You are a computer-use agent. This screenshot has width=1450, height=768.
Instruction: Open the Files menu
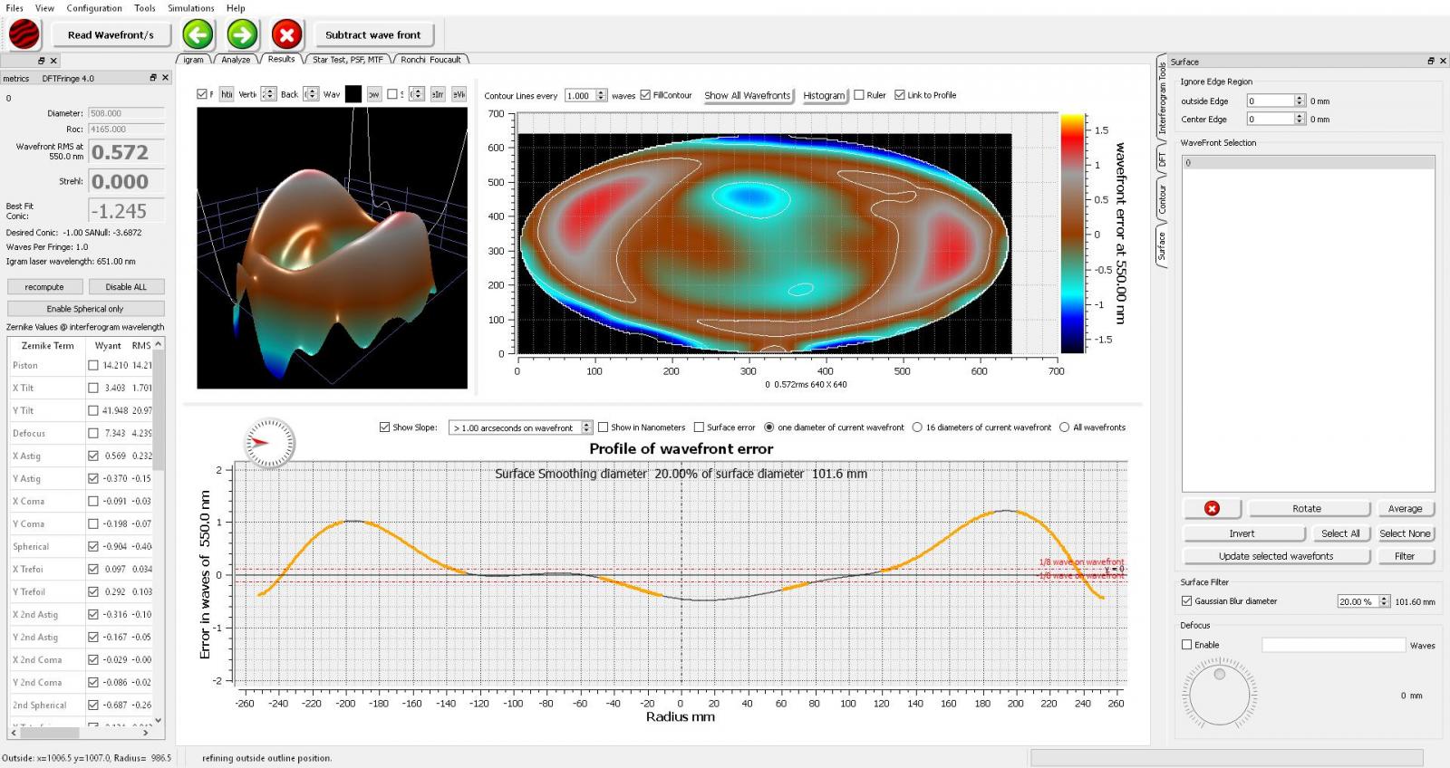14,8
